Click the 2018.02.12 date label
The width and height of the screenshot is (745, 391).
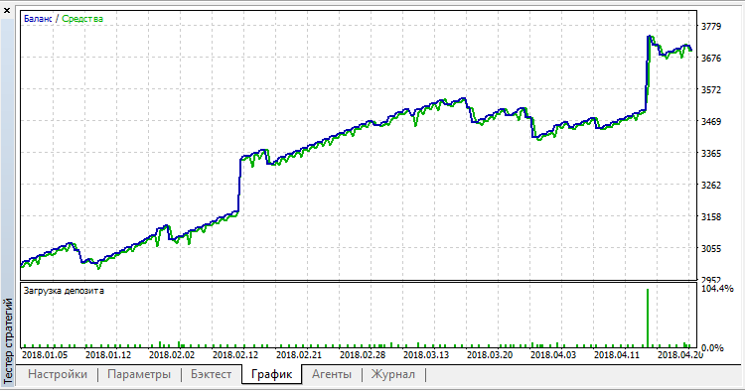[235, 355]
